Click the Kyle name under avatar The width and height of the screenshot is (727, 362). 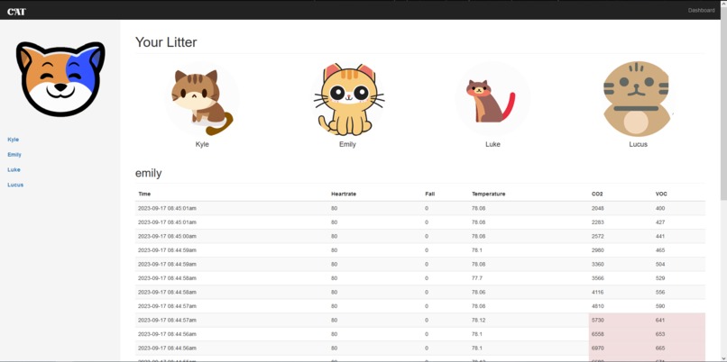[x=202, y=144]
